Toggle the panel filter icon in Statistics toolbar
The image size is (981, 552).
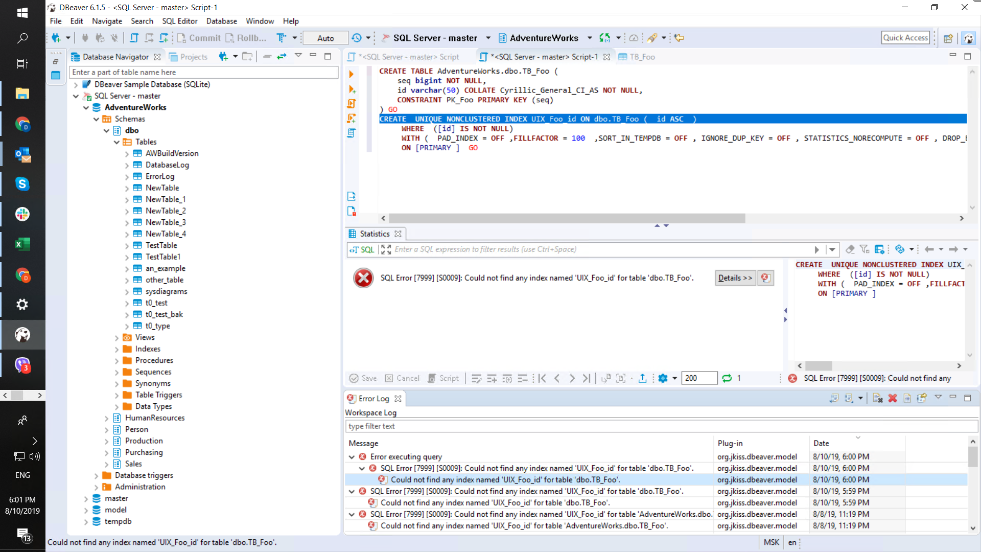coord(865,249)
